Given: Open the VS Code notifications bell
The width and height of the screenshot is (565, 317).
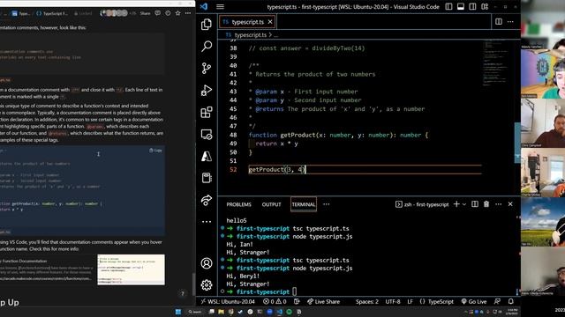Looking at the screenshot, I should (x=511, y=301).
